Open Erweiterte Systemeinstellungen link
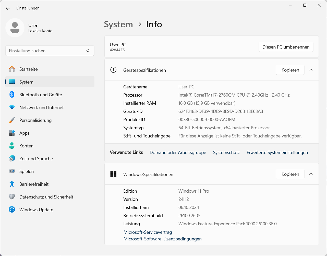Viewport: 327px width, 256px height. 277,153
